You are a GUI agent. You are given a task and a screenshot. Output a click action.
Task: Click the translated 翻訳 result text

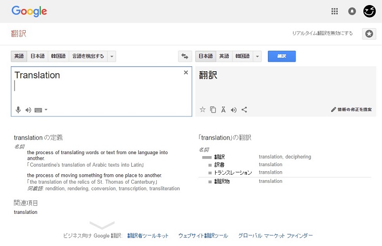(x=208, y=75)
